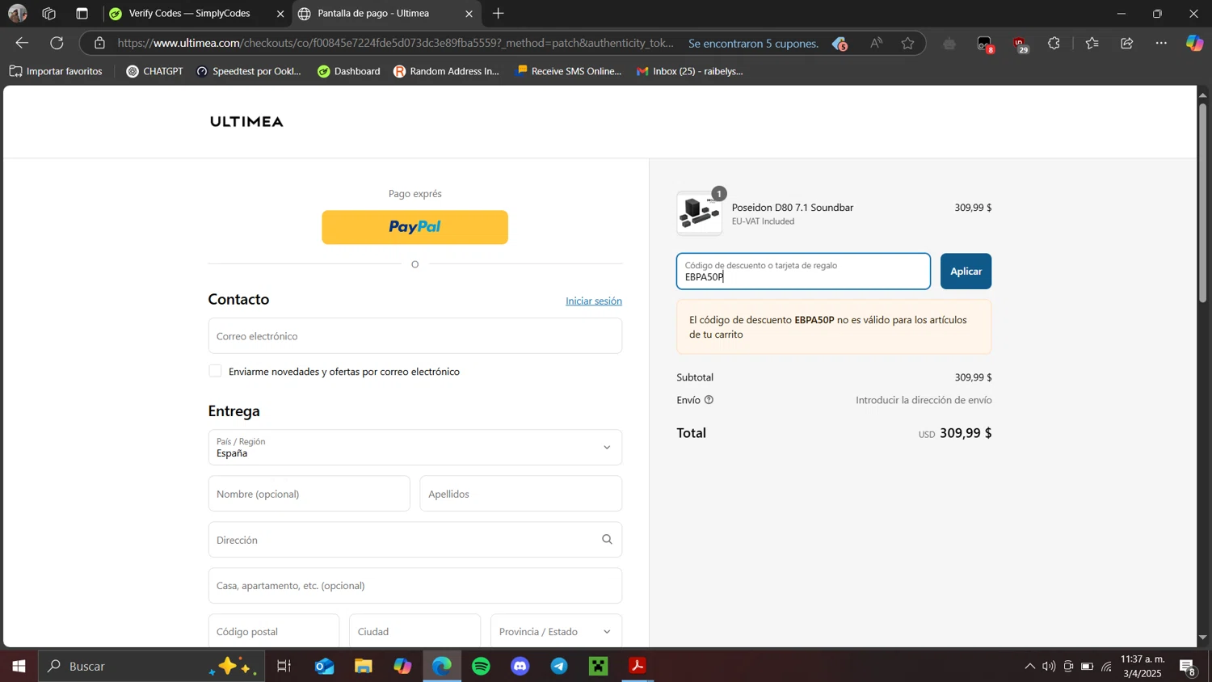
Task: Click the page vertical scrollbar
Action: [x=1202, y=202]
